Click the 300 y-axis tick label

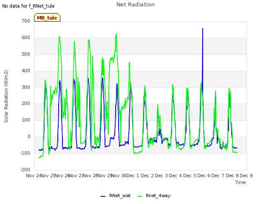(26, 87)
